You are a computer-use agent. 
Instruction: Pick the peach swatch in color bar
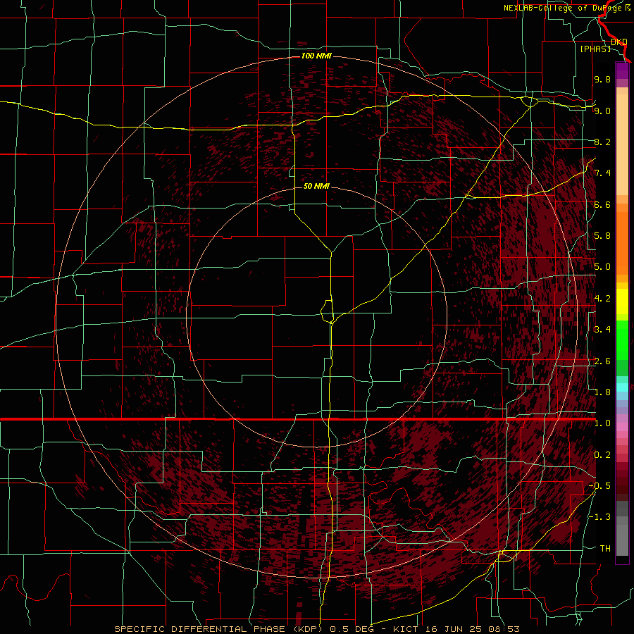(x=622, y=146)
